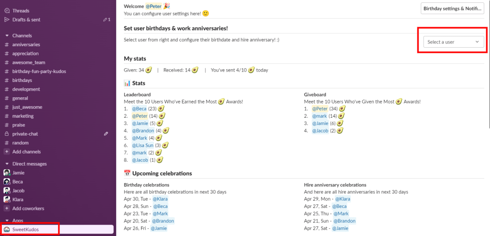
Task: Open the Threads view icon
Action: point(7,10)
